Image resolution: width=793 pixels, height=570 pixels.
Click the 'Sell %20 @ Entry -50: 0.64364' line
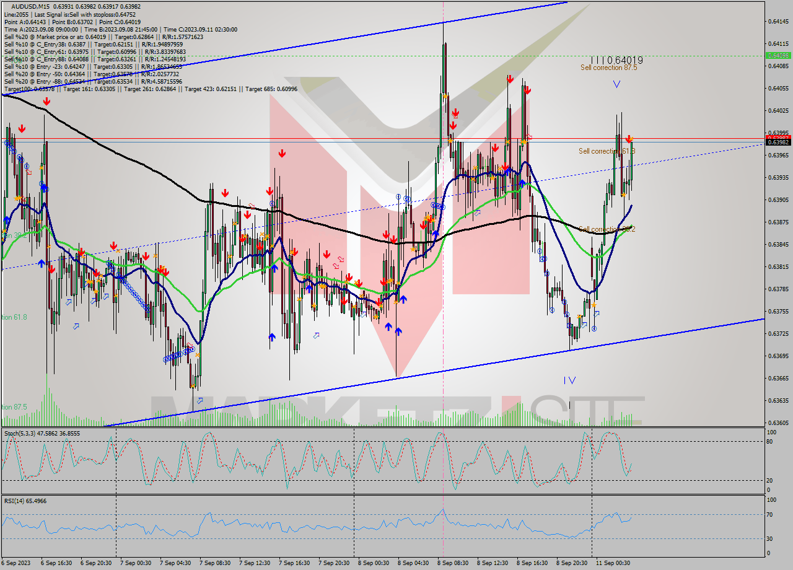click(92, 74)
